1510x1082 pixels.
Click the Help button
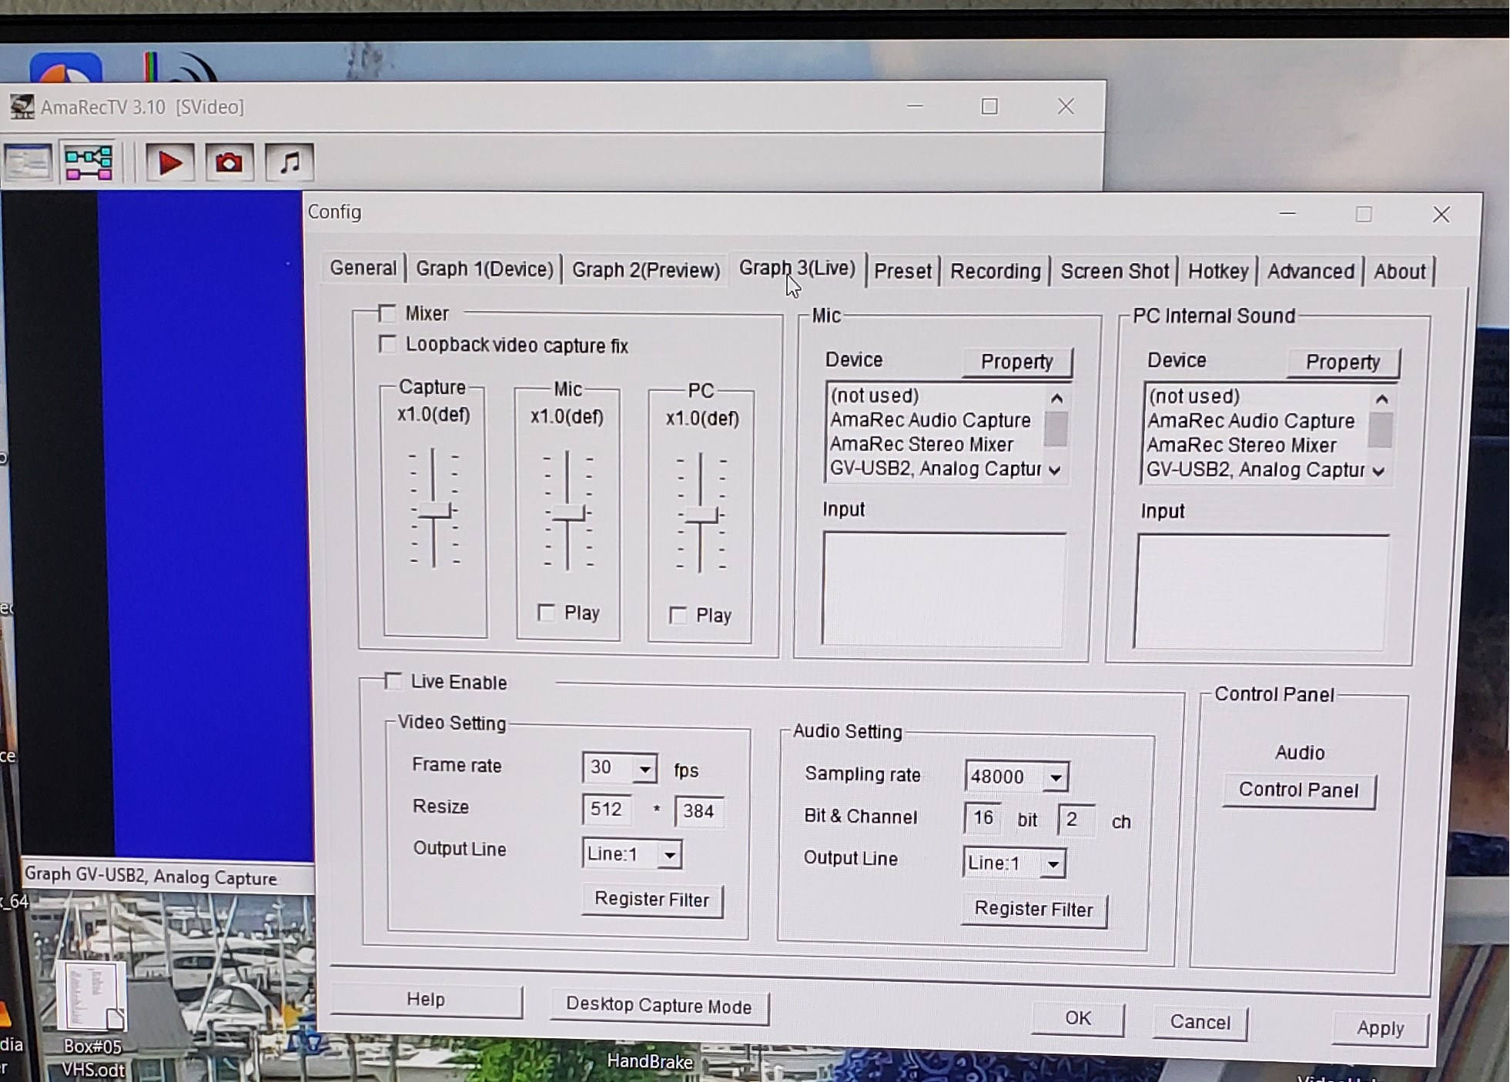point(426,1000)
